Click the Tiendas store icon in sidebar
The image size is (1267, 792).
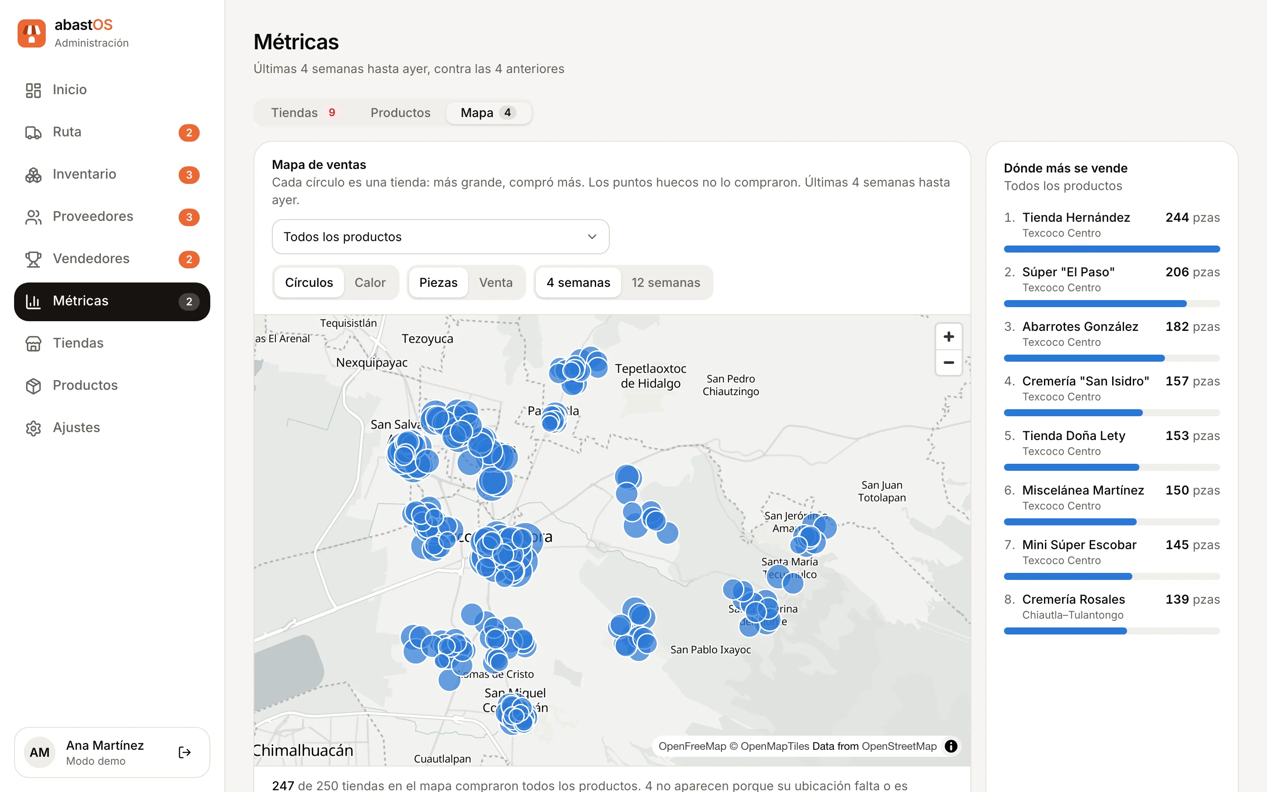point(33,344)
